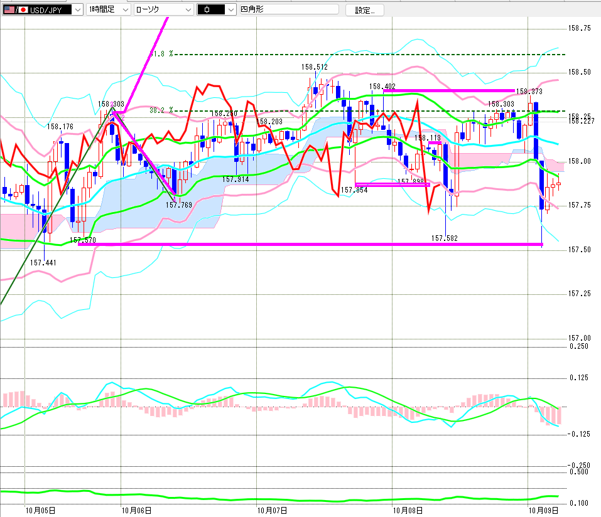Click the magenta resistance line near 158.402
The height and width of the screenshot is (517, 601).
[449, 91]
